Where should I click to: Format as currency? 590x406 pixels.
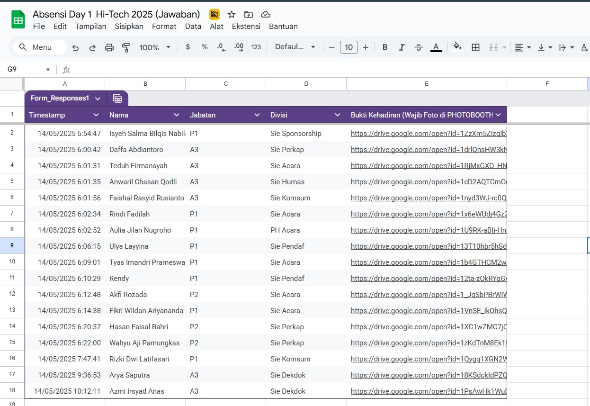click(188, 47)
